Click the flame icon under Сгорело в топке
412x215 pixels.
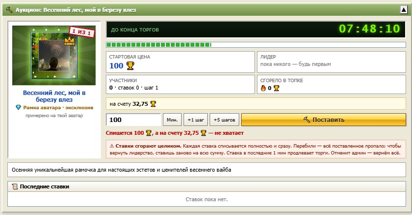click(263, 88)
